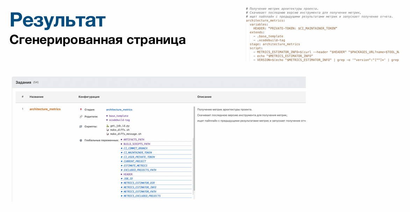The height and width of the screenshot is (212, 410).
Task: Click the 'stage: architecture_metrics' code line
Action: pos(274,44)
